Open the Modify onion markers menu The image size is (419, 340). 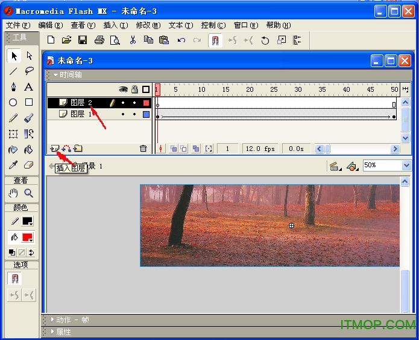pos(209,149)
